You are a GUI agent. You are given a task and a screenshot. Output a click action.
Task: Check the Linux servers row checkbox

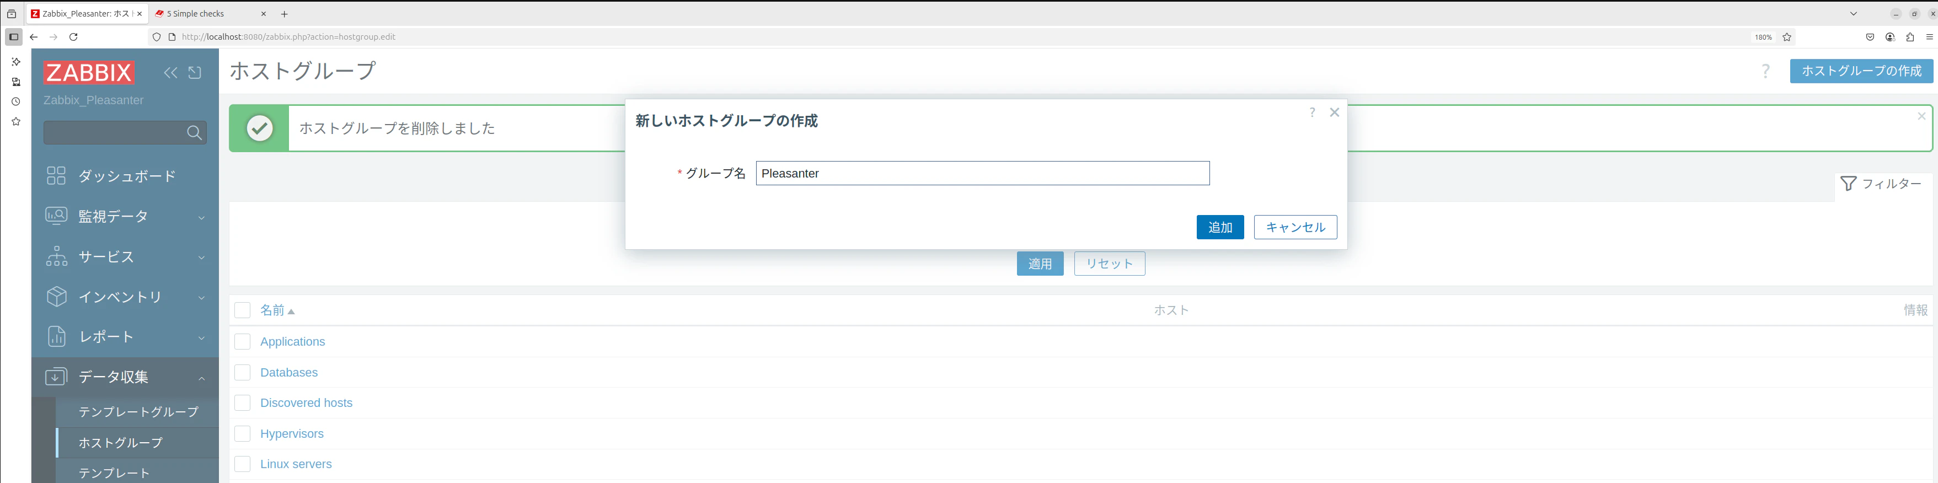coord(242,464)
